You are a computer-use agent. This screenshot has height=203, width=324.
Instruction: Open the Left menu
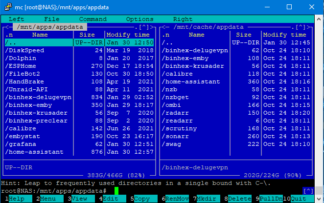16,19
